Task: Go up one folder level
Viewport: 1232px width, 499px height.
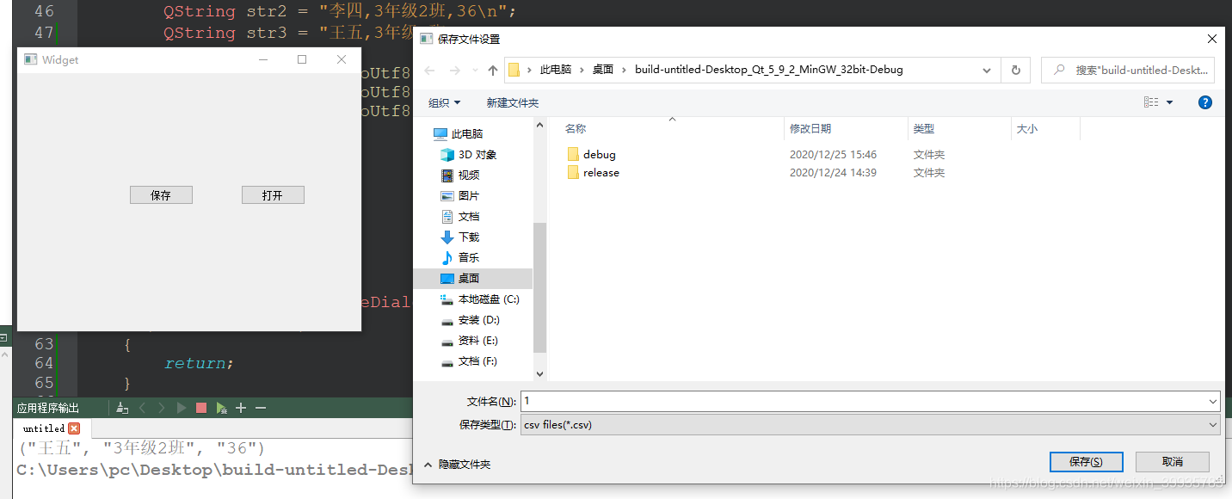Action: (493, 70)
